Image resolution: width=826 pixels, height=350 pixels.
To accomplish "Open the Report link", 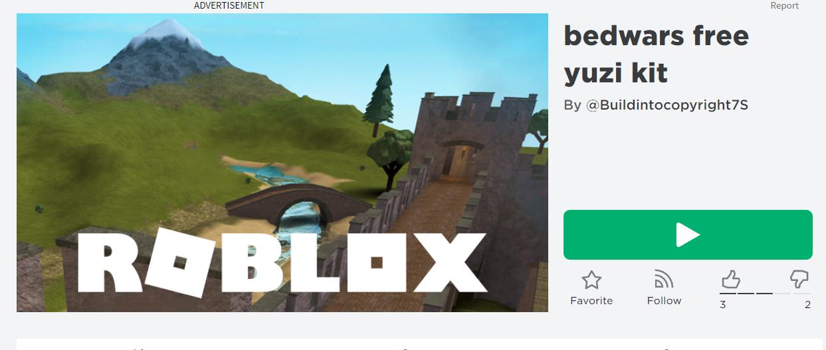I will 784,5.
